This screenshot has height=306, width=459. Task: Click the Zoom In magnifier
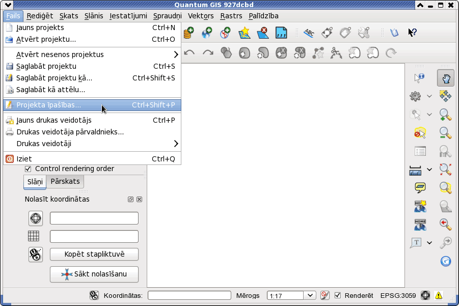click(x=445, y=115)
